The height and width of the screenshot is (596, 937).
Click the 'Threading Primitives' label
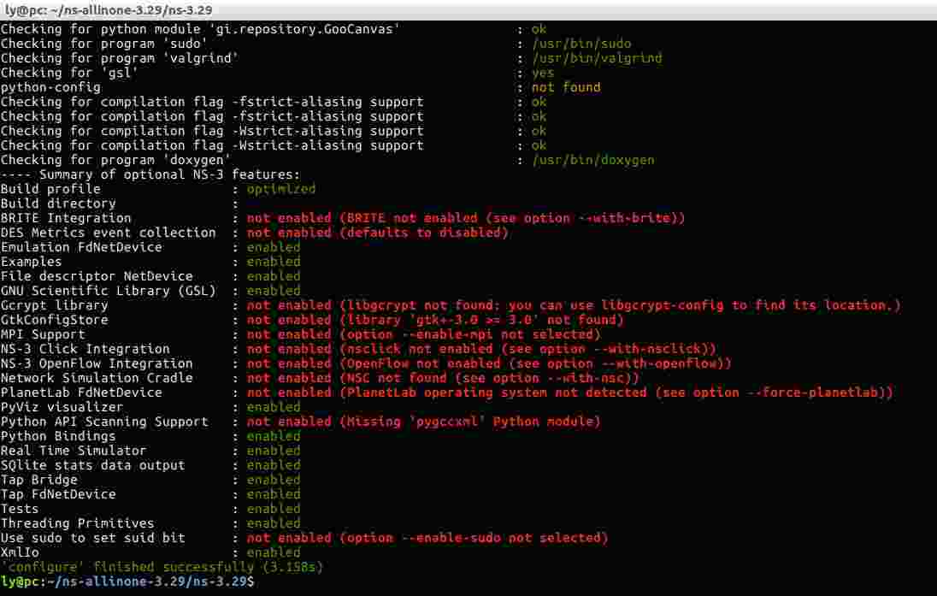tap(77, 523)
